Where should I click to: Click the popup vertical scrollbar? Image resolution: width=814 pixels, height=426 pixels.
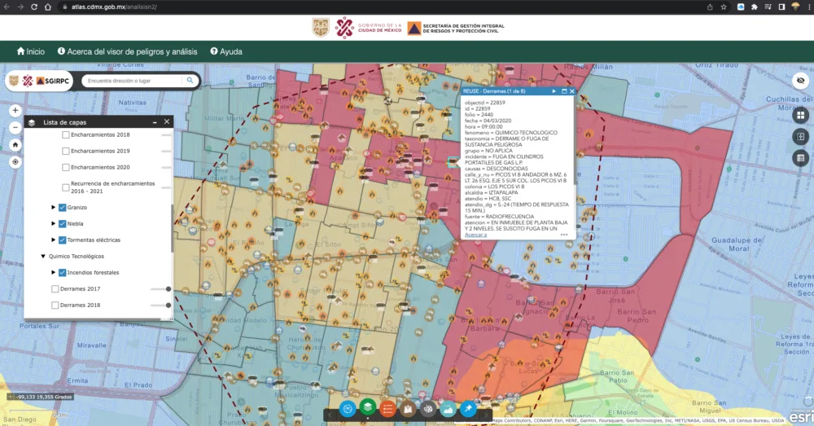click(574, 140)
